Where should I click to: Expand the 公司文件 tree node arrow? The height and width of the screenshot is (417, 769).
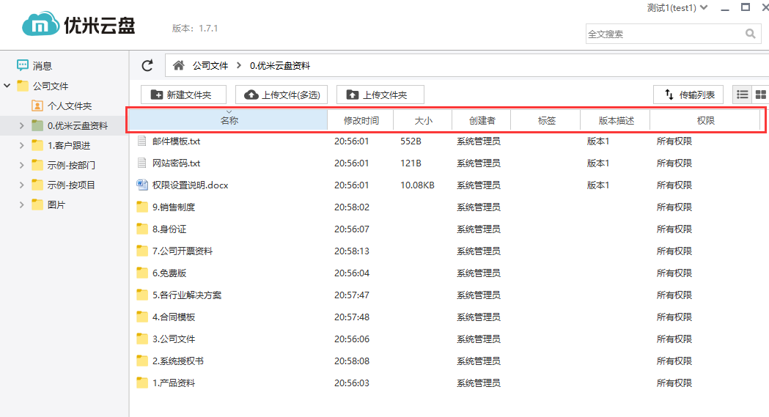point(7,86)
